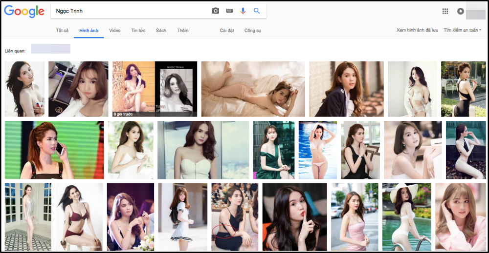Open the Sách tab
Viewport: 489px width, 253px height.
161,30
